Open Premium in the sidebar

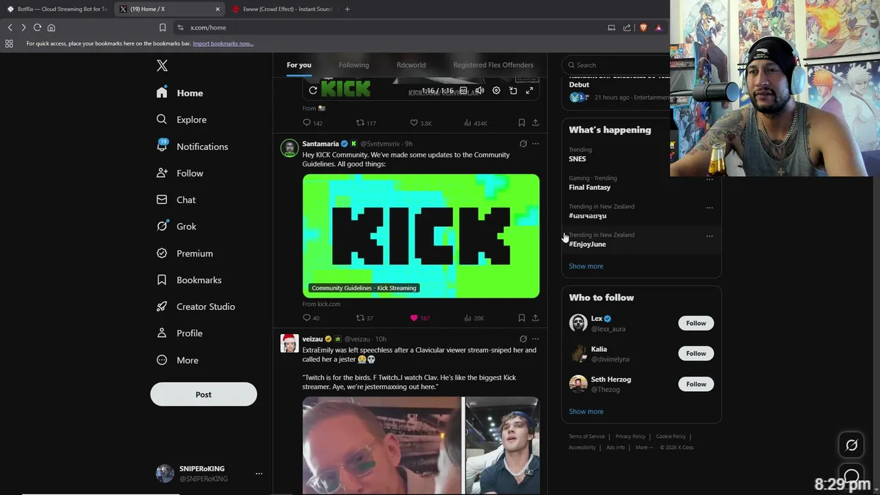tap(184, 253)
